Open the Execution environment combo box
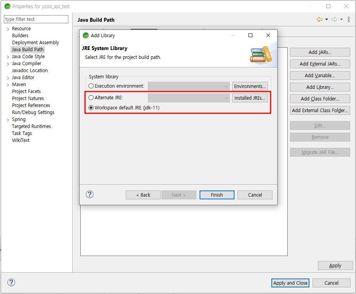The height and width of the screenshot is (294, 356). (189, 86)
